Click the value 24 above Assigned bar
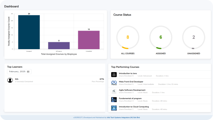 (x=29, y=14)
